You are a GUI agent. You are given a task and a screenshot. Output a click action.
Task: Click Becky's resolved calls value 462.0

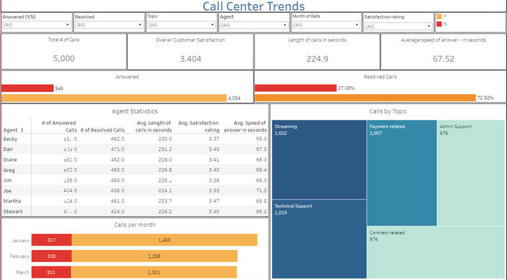click(x=117, y=139)
